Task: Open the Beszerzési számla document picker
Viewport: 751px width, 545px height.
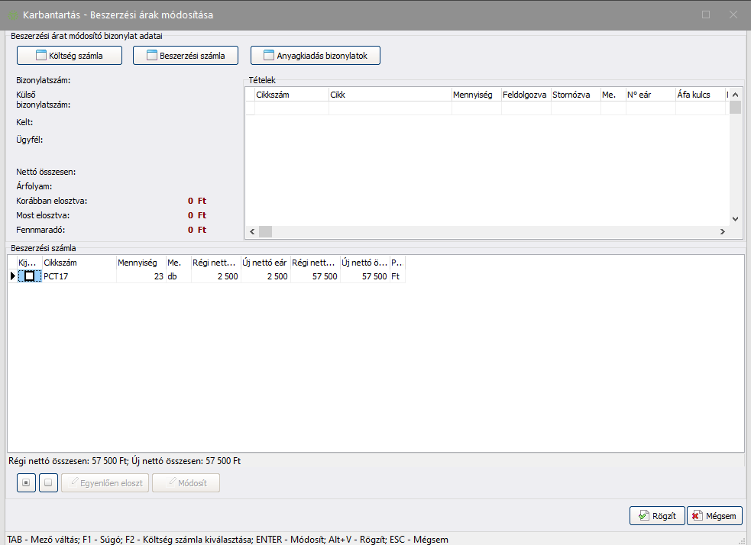Action: pyautogui.click(x=186, y=55)
